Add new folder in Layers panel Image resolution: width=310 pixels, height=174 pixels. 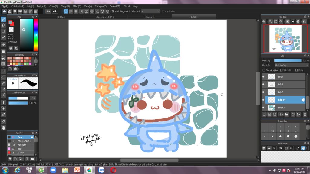pos(287,114)
